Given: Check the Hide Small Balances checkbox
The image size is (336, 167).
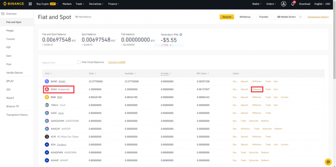Looking at the screenshot, I should [79, 62].
